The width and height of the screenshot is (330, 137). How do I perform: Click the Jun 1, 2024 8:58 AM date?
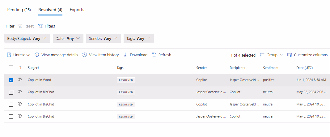coord(311,80)
